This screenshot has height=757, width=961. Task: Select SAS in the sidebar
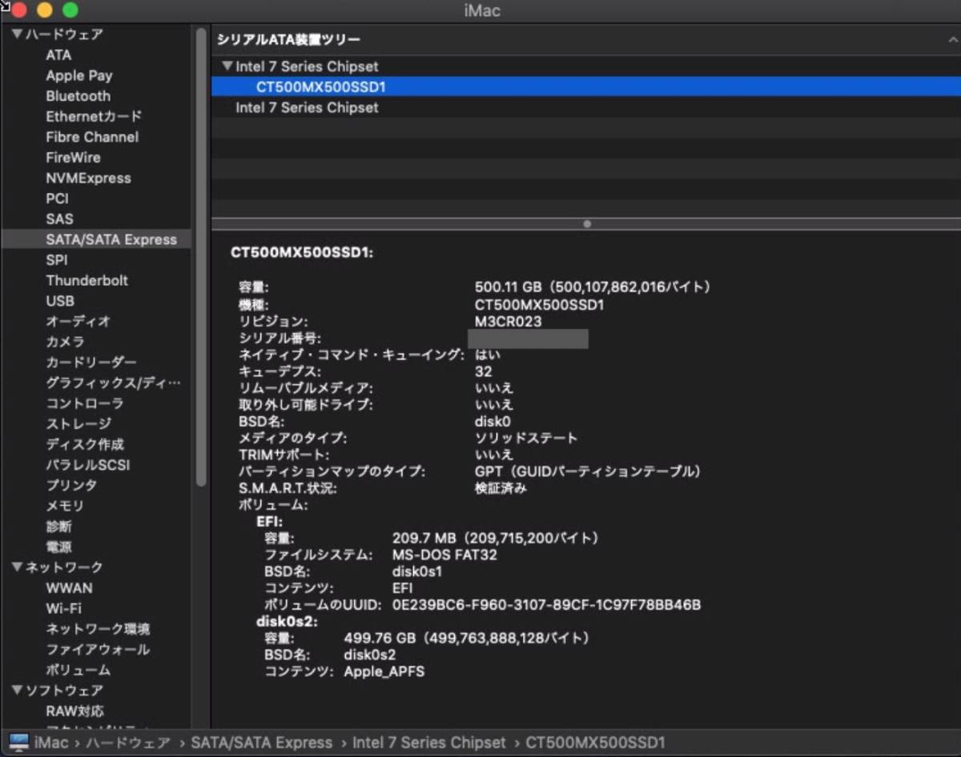point(59,218)
